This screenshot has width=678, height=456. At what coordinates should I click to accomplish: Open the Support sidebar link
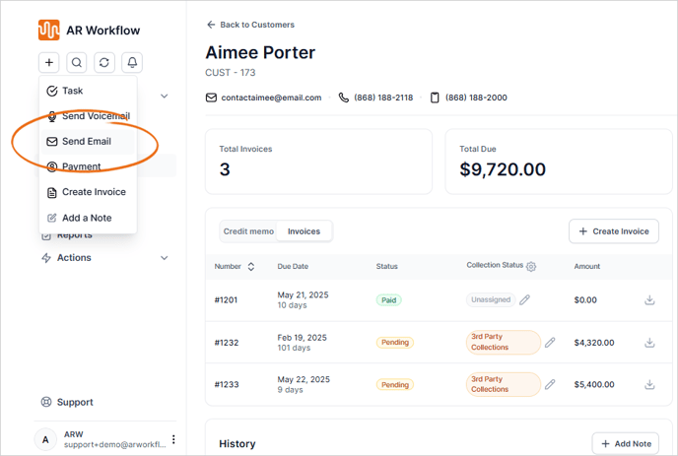(x=75, y=402)
